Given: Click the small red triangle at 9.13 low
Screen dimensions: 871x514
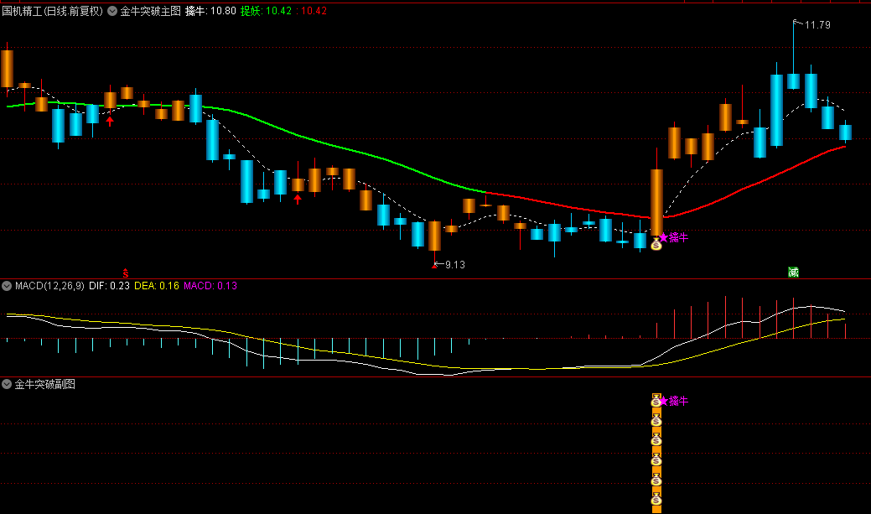Looking at the screenshot, I should point(434,266).
